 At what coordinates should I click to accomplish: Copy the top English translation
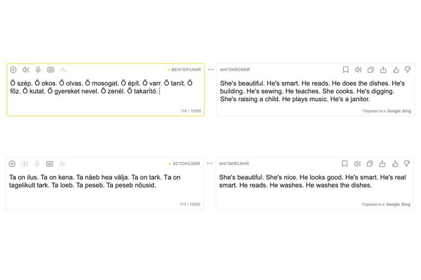[371, 70]
